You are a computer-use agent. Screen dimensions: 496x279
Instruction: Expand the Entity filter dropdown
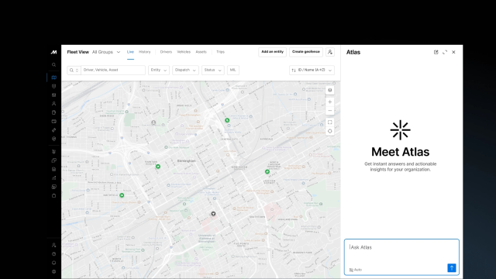point(159,71)
